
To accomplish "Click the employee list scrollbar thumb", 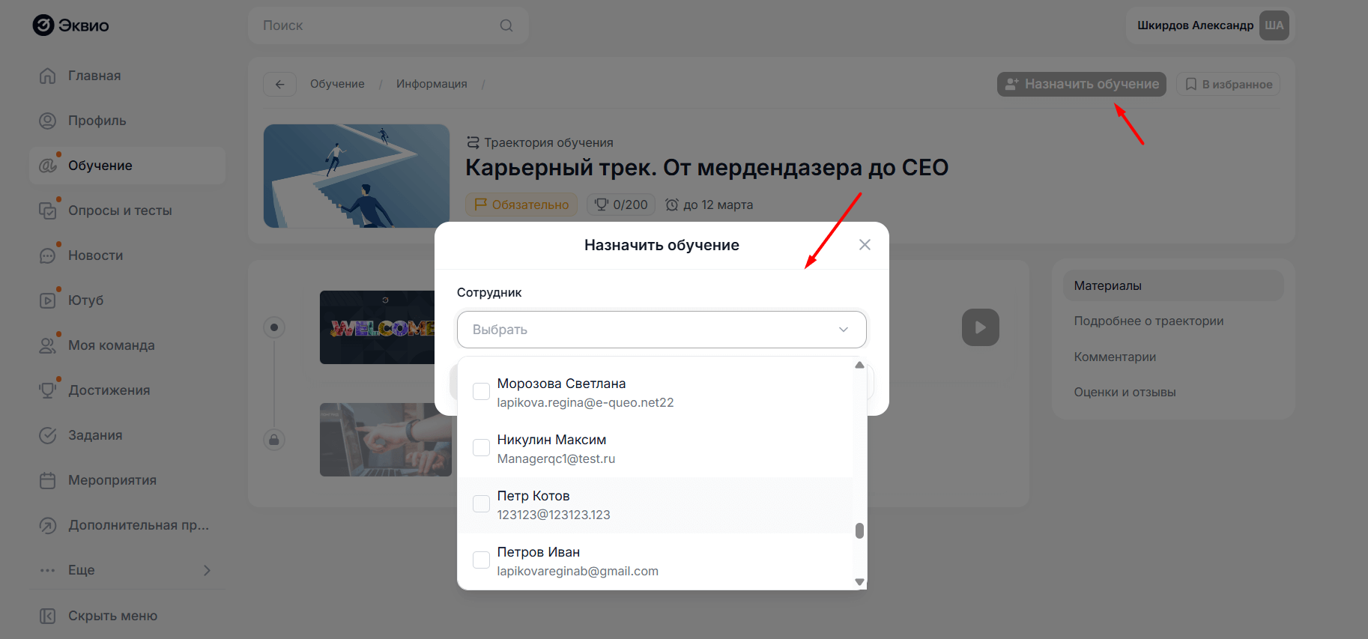I will [859, 530].
